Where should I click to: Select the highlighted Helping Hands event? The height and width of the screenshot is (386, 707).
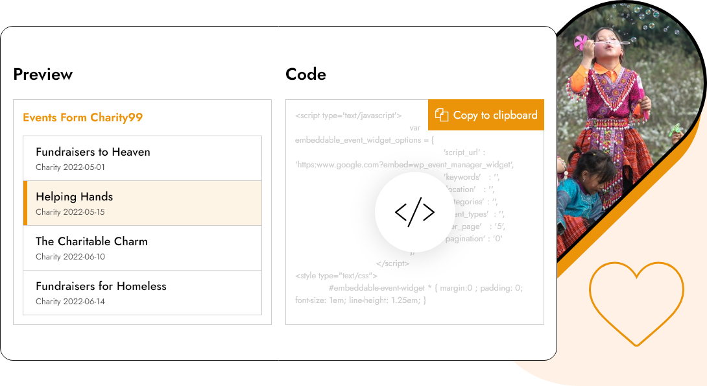[x=74, y=197]
